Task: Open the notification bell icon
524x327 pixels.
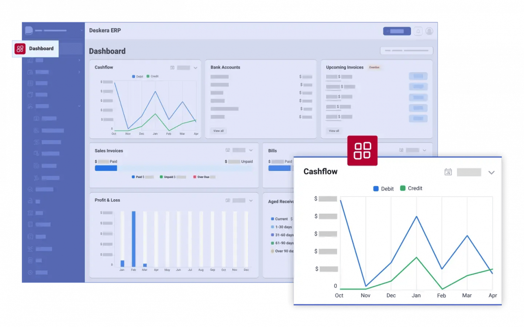Action: pos(418,31)
